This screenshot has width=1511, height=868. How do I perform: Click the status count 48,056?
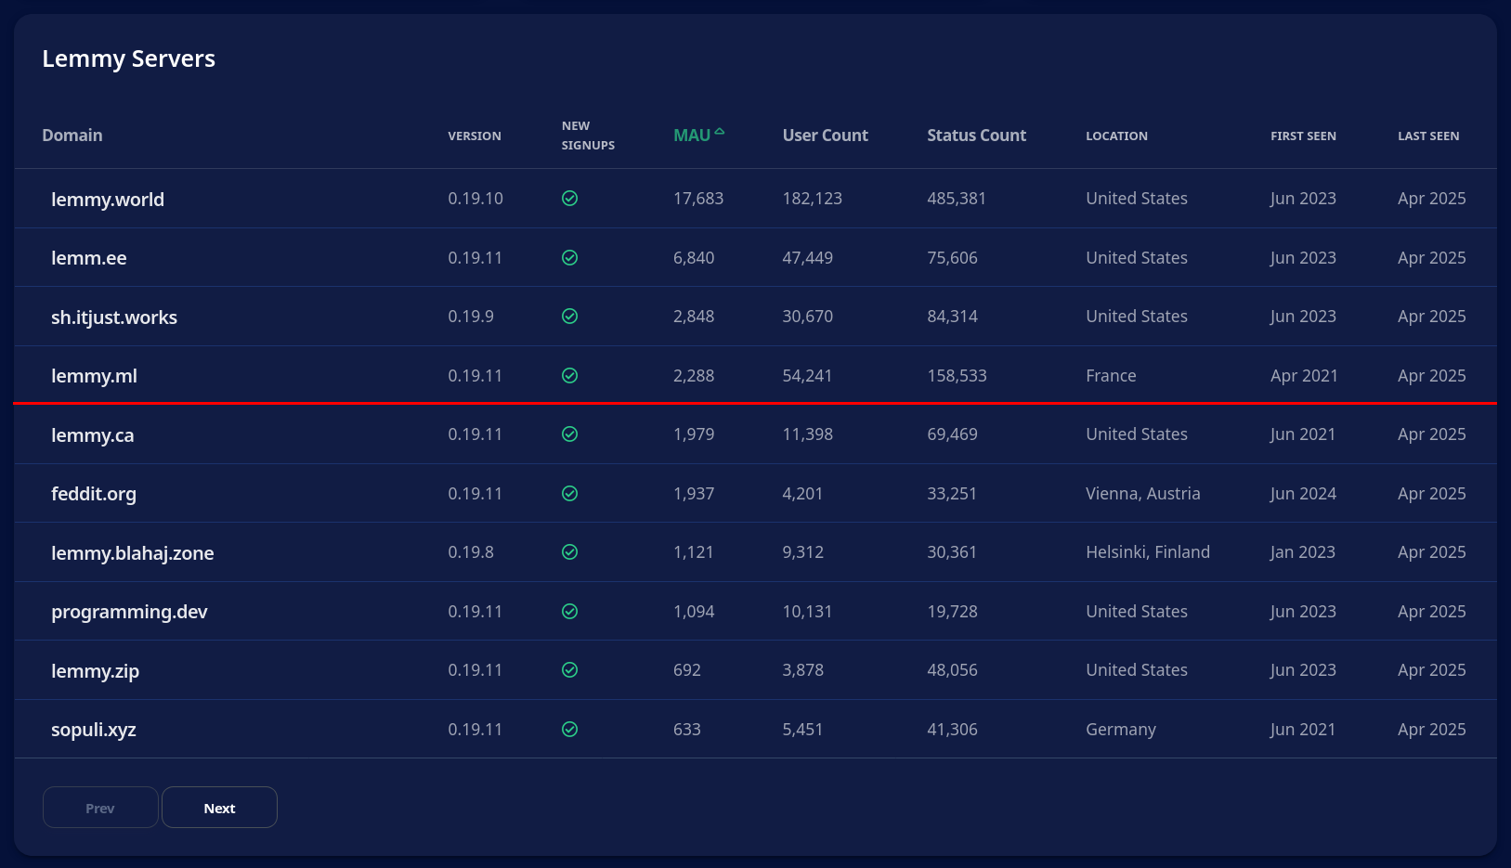[953, 670]
